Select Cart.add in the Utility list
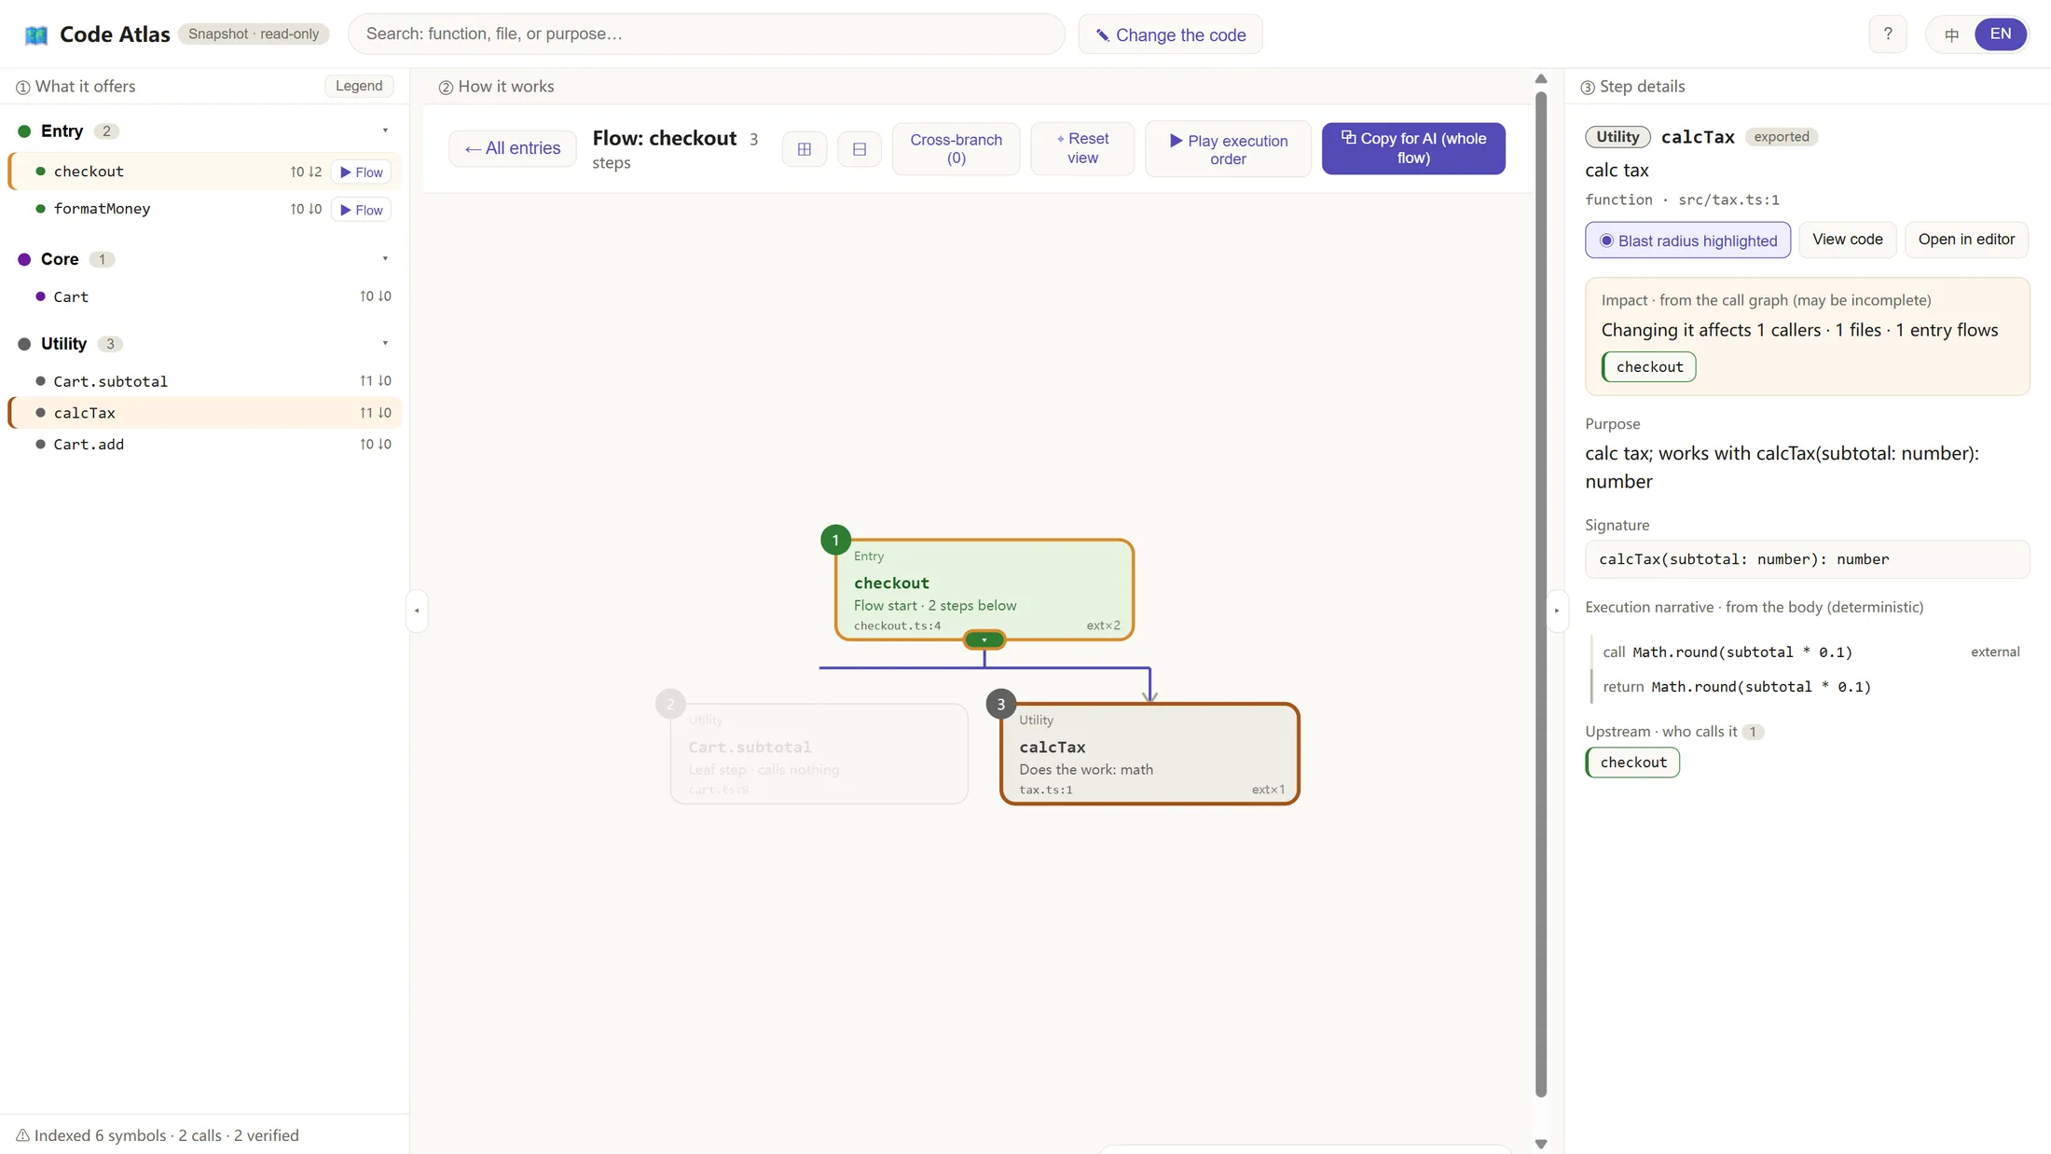Image resolution: width=2051 pixels, height=1154 pixels. [205, 445]
